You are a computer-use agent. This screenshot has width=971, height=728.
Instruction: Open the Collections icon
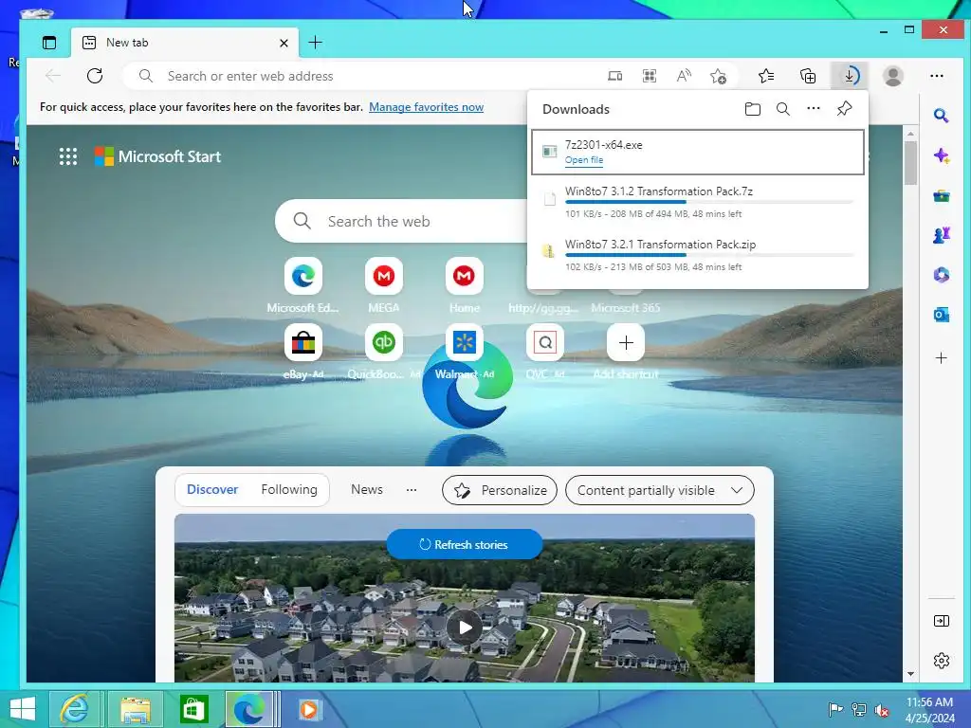click(808, 76)
